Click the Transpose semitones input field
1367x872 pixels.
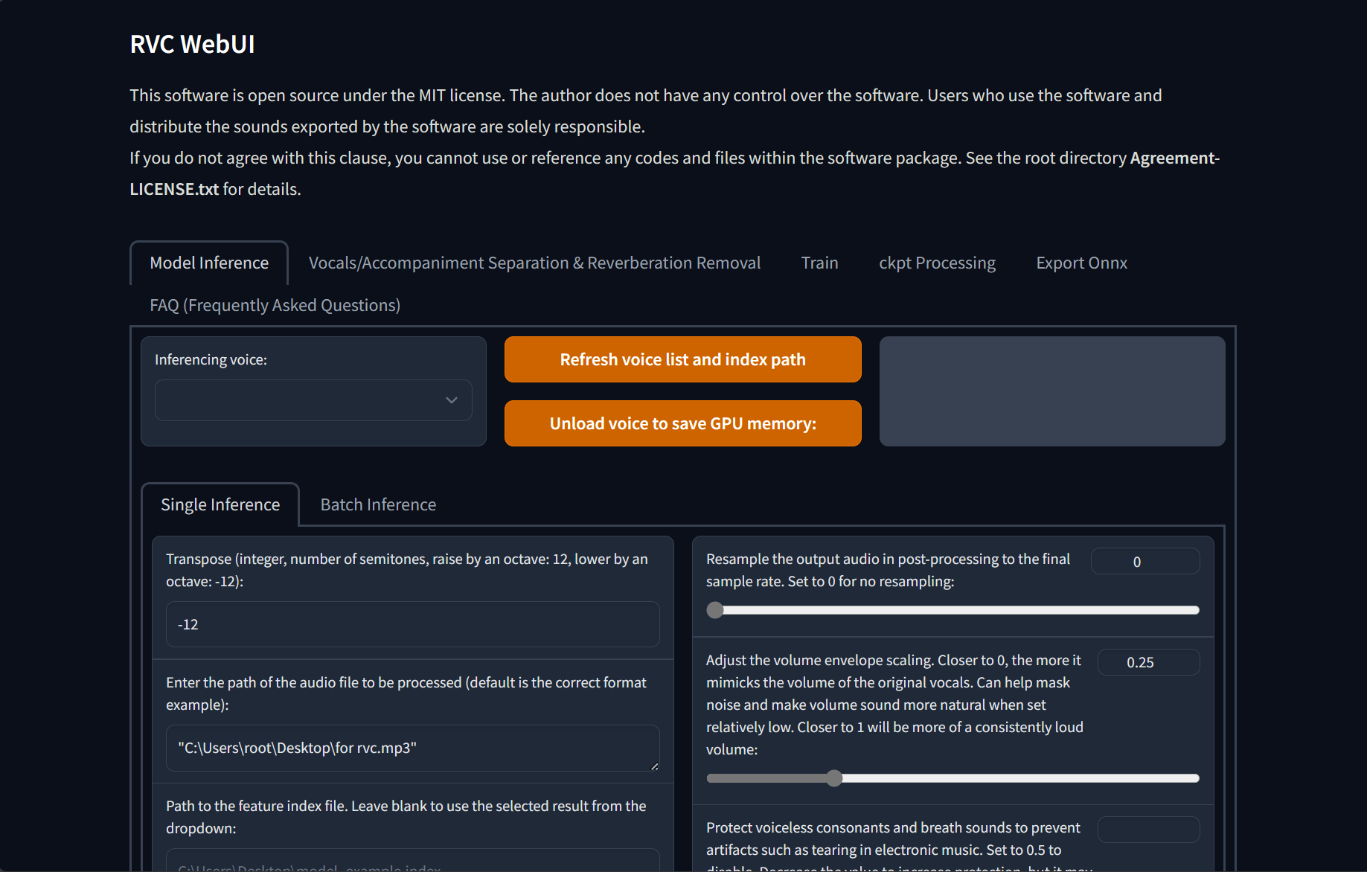pos(412,624)
